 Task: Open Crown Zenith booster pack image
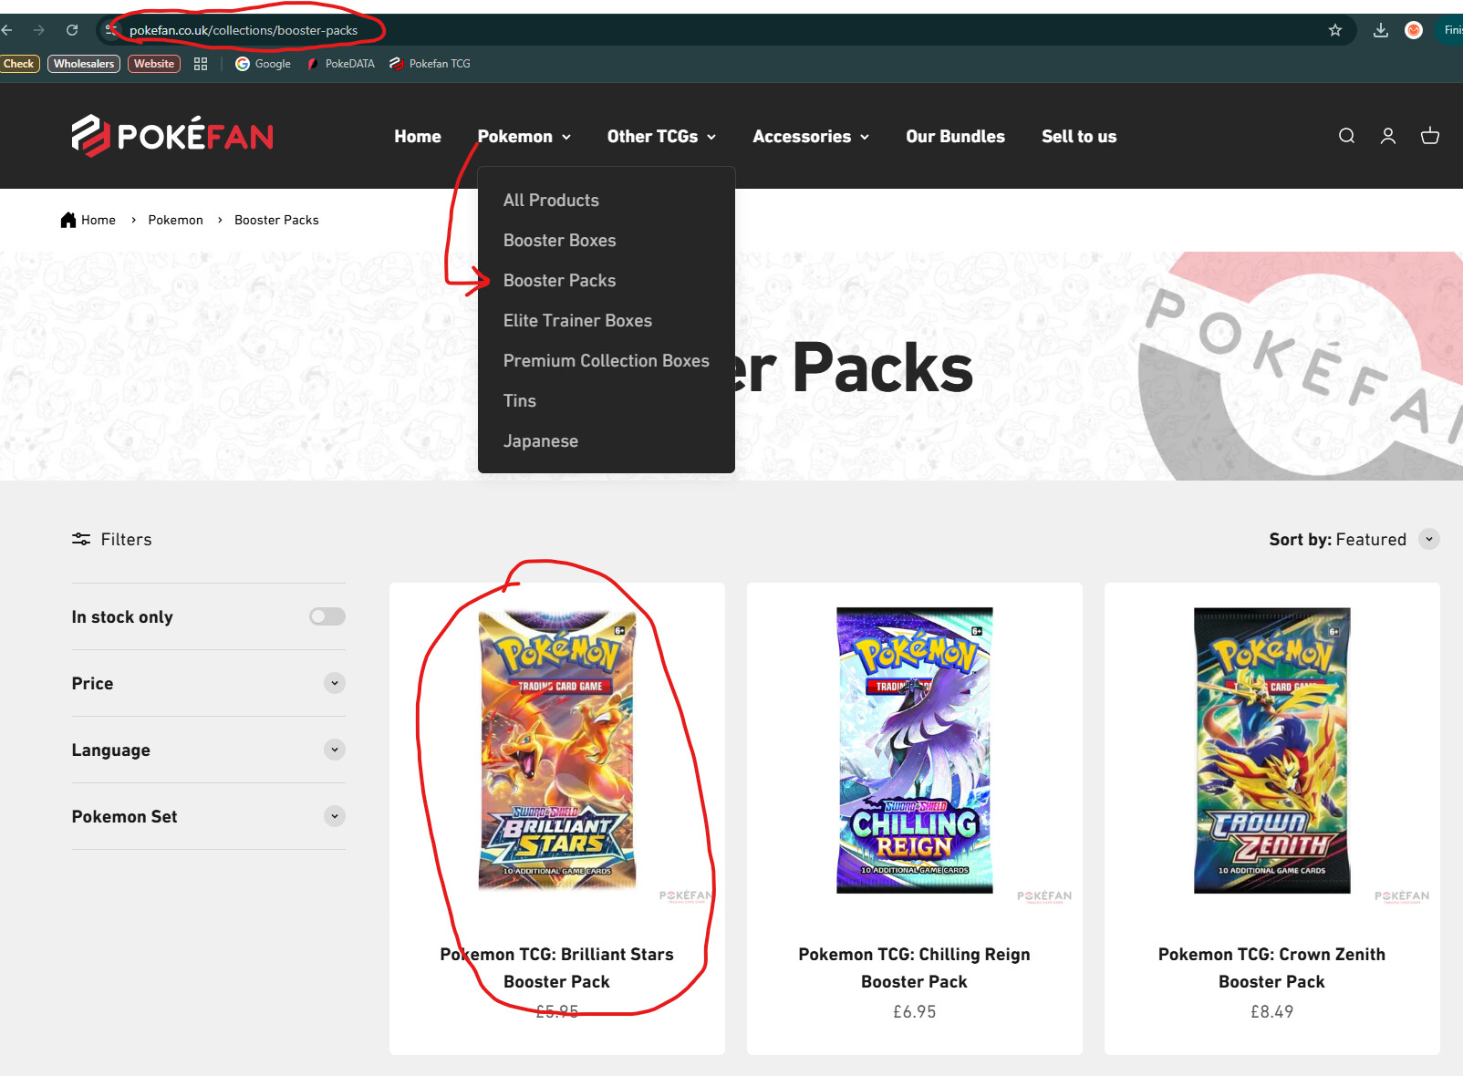(x=1272, y=750)
